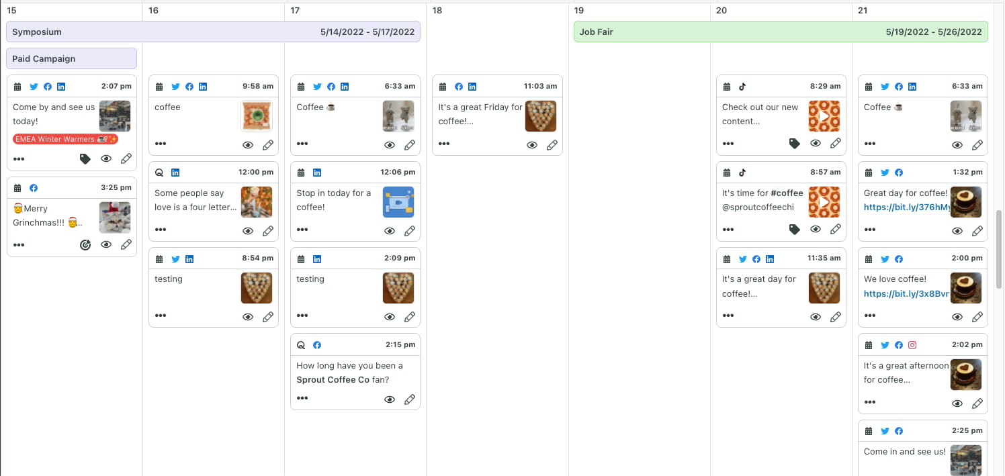Edit the 11:03 am Friday coffee post with pencil icon

552,144
